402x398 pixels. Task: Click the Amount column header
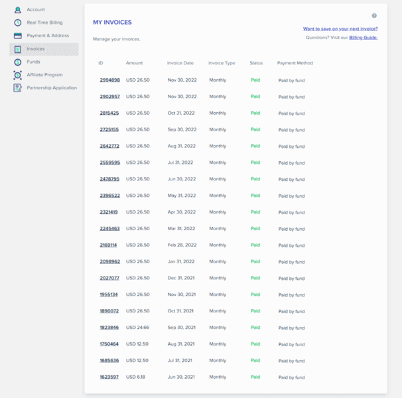pyautogui.click(x=134, y=63)
